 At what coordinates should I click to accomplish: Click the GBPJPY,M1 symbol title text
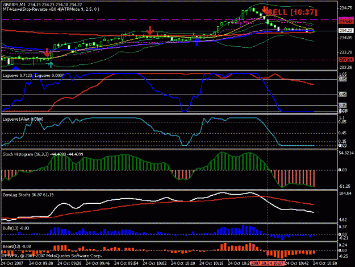[x=14, y=5]
